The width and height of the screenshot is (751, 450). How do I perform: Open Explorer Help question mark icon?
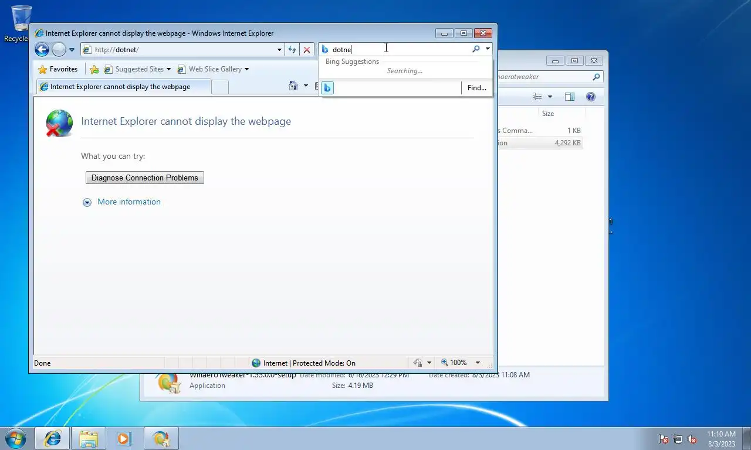[x=591, y=97]
